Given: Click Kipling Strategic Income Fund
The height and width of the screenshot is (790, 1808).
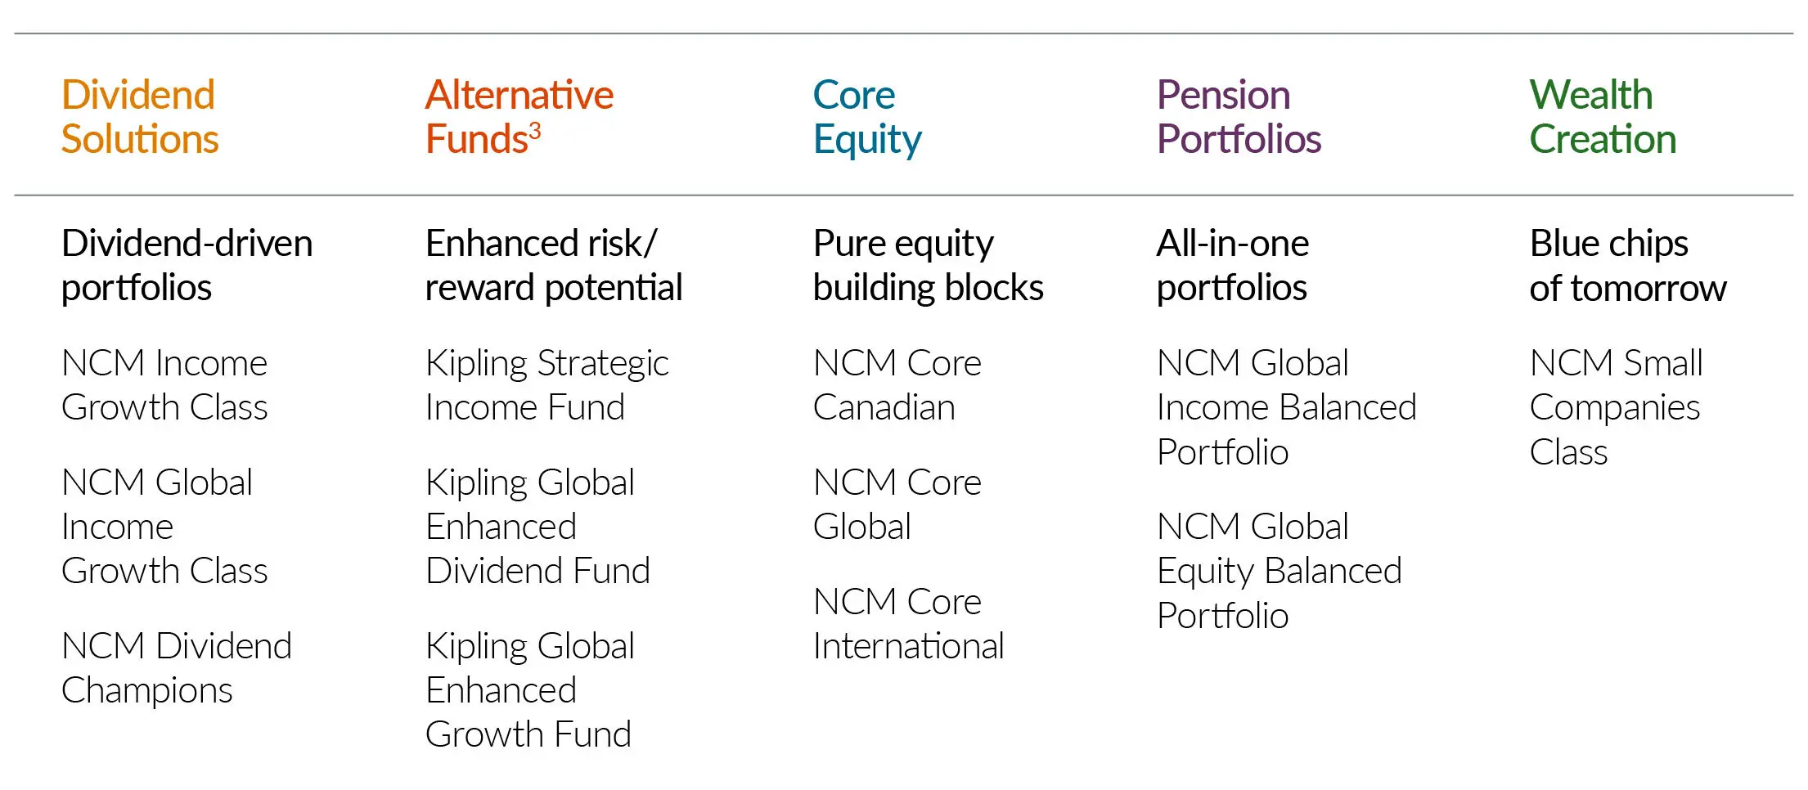Looking at the screenshot, I should click(x=546, y=385).
